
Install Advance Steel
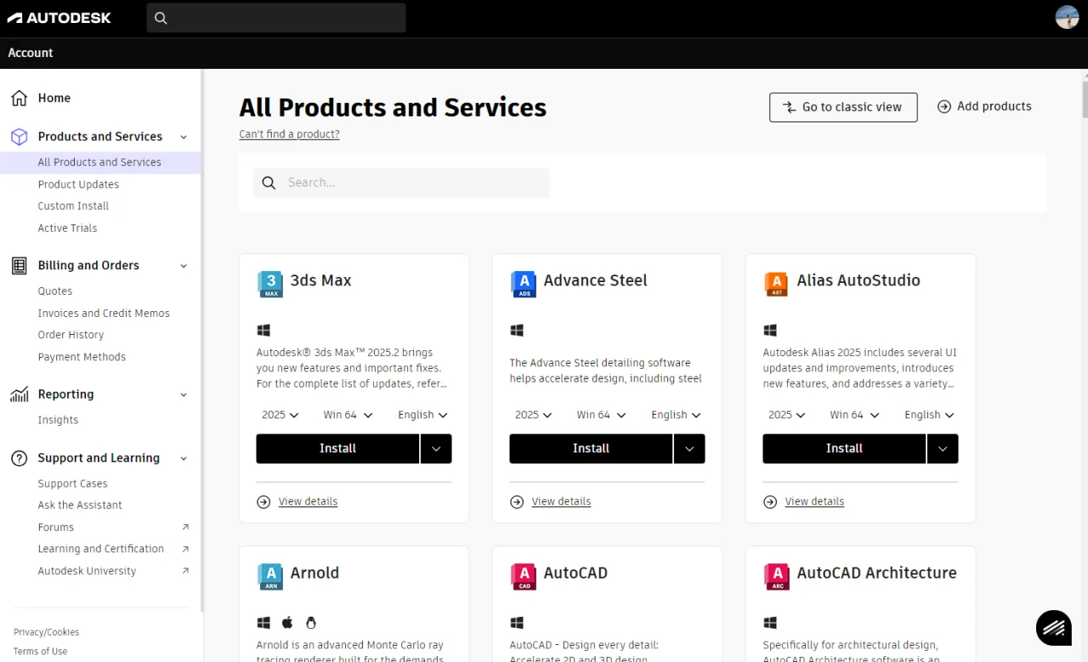(x=591, y=449)
